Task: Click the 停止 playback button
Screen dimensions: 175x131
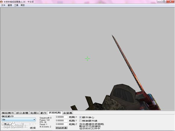Action: click(6, 124)
